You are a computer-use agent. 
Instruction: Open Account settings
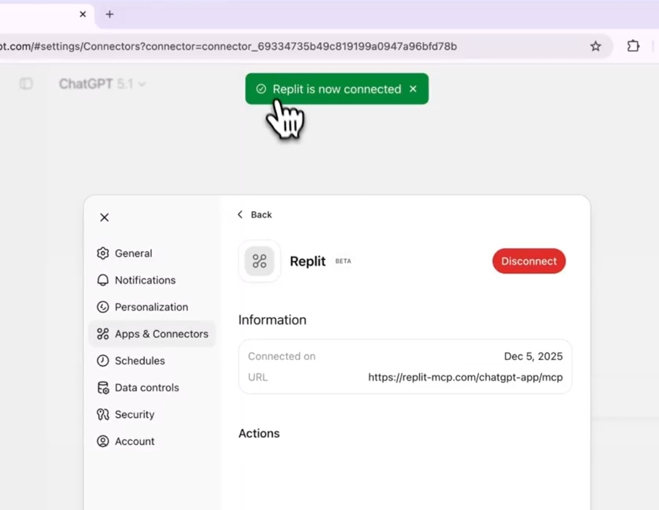click(x=134, y=441)
